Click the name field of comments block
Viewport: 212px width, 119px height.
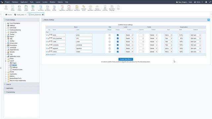click(59, 45)
